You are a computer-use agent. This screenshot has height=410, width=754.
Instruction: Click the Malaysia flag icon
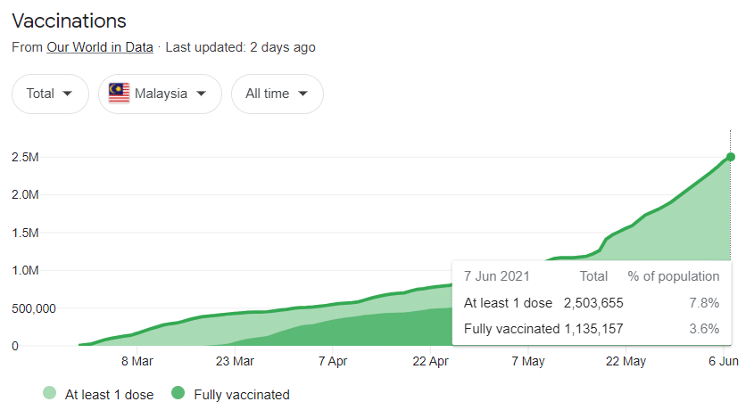pos(120,93)
